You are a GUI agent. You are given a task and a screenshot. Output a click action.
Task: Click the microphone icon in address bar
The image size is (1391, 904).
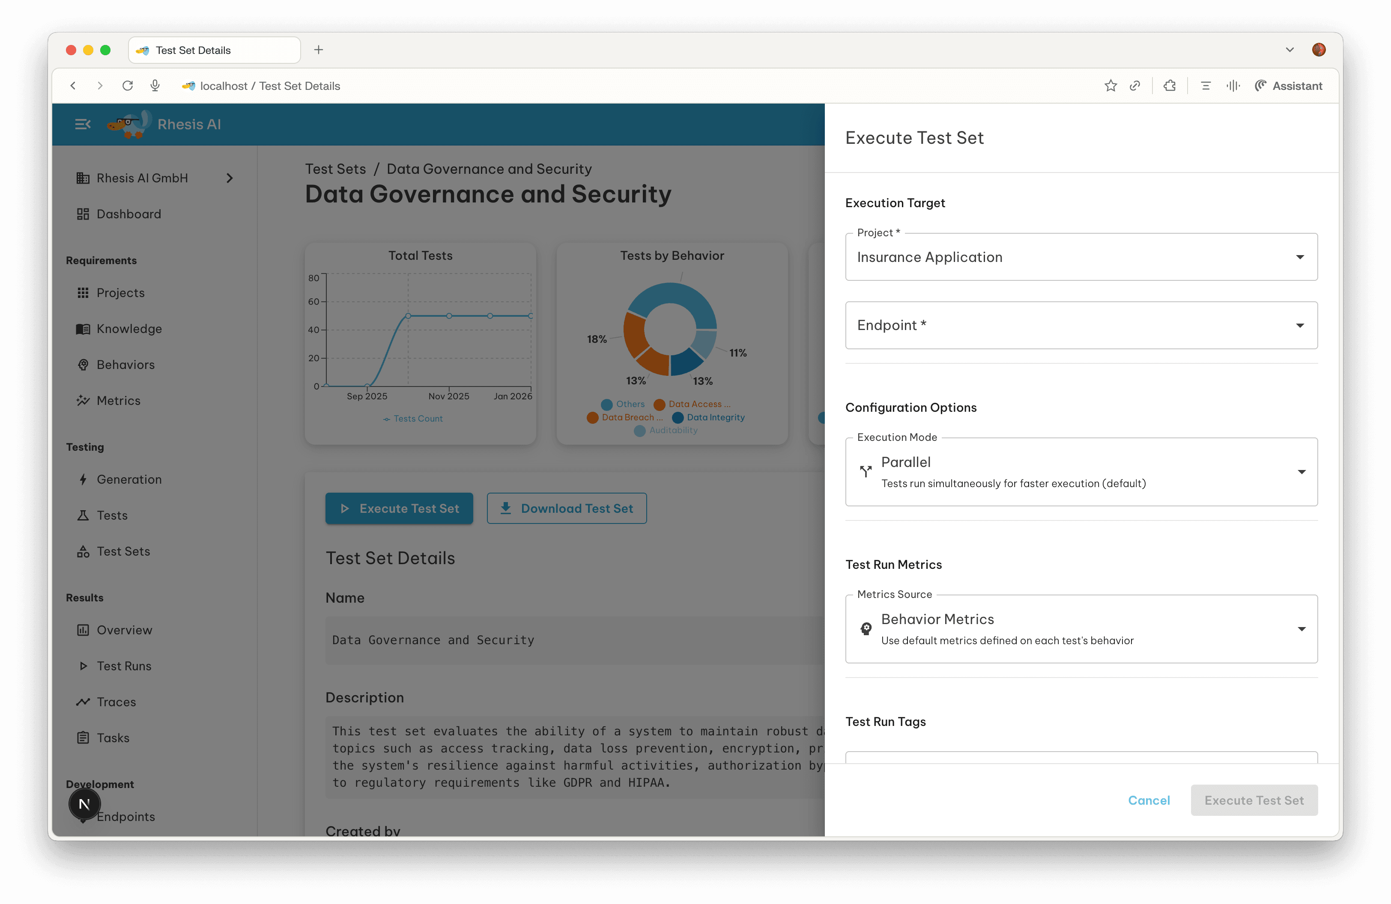[x=155, y=86]
